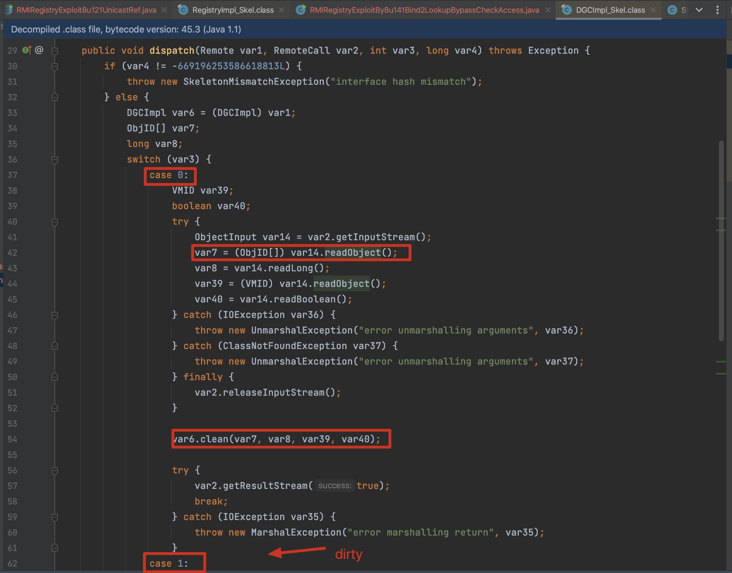Toggle fold marker at line 48 catch
This screenshot has height=573, width=732.
click(x=55, y=345)
